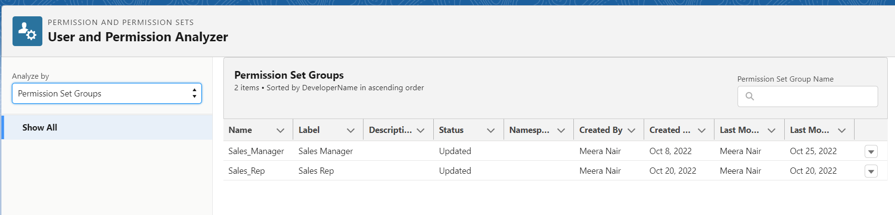Open the Created By column chevron menu
895x215 pixels.
tap(631, 131)
